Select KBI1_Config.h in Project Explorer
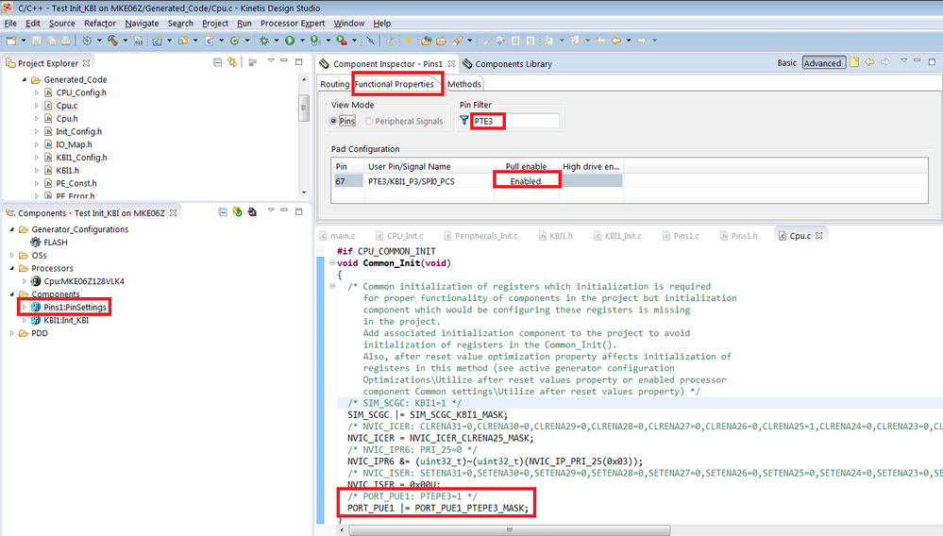Image resolution: width=943 pixels, height=536 pixels. pos(81,158)
